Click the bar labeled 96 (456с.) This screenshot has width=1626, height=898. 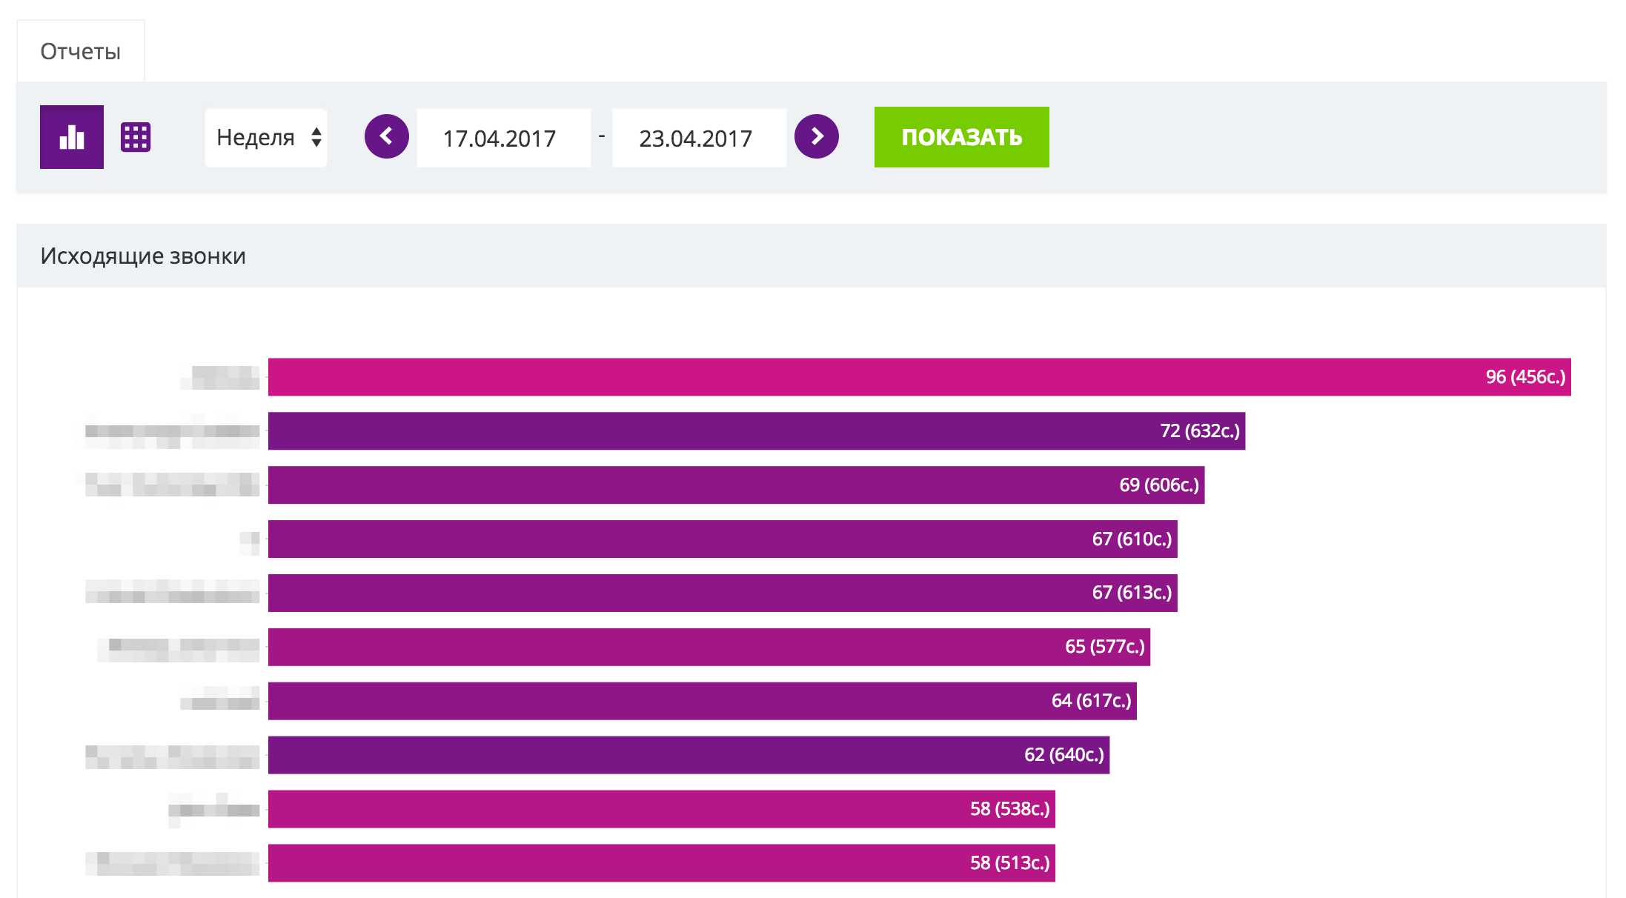[919, 377]
